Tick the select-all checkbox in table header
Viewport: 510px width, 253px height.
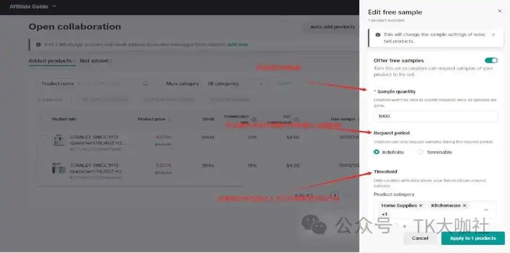click(42, 119)
